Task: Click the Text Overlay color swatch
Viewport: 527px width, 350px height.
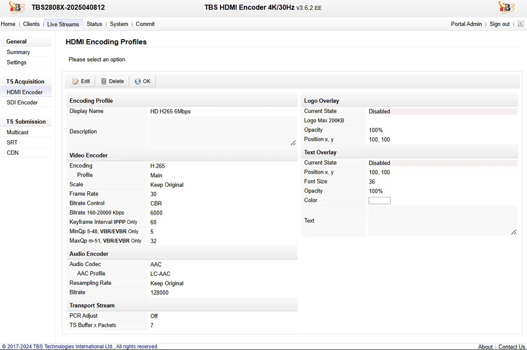Action: [x=379, y=201]
